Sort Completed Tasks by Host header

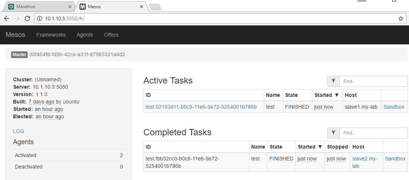[x=366, y=147]
